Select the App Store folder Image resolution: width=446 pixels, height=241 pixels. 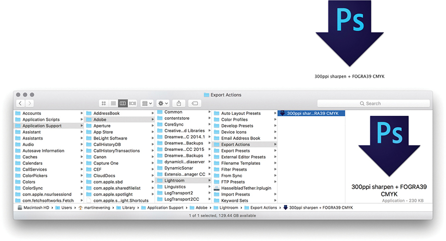120,132
